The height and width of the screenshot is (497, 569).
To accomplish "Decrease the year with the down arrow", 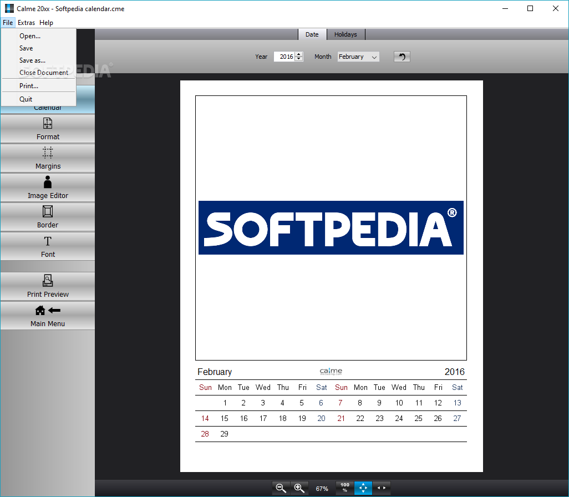I will tap(299, 59).
